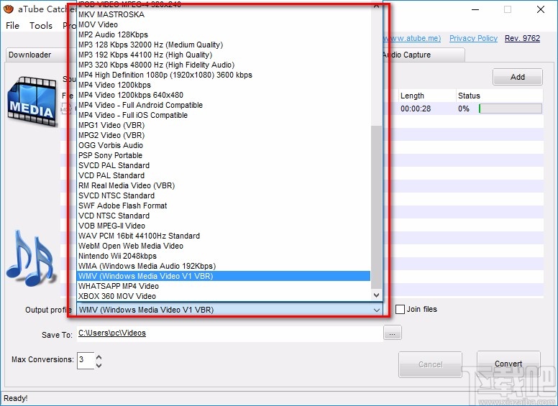Select XBOX 360 MOV Video
The height and width of the screenshot is (406, 558).
click(x=224, y=296)
